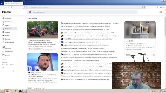Click the Найти в Новостях search field
The width and height of the screenshot is (166, 93).
click(x=82, y=12)
